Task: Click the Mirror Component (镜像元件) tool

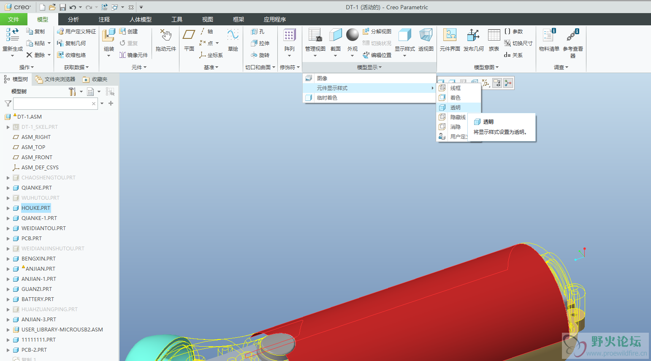Action: (x=133, y=55)
